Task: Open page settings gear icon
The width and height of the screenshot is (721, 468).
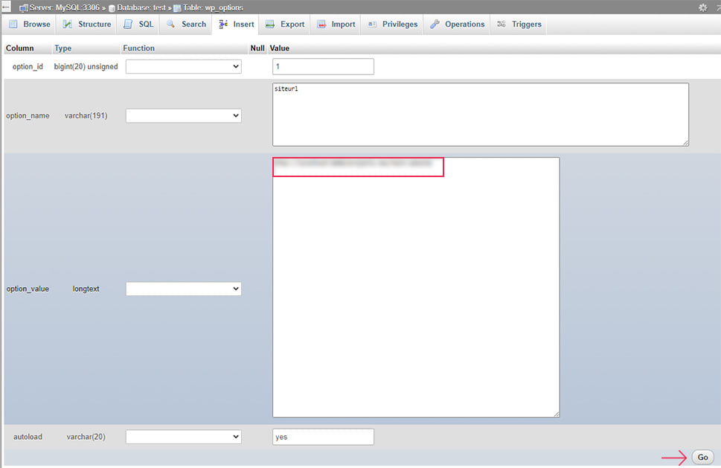Action: coord(702,7)
